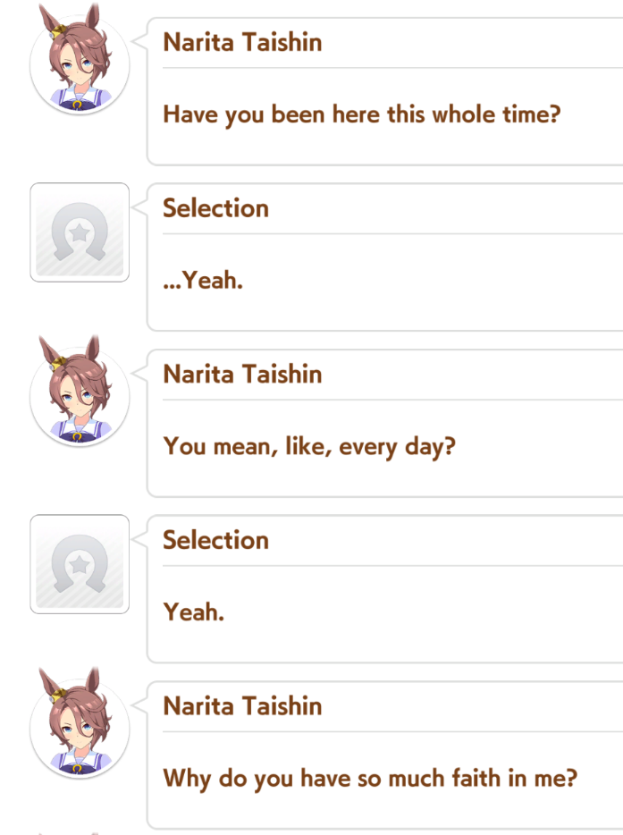The width and height of the screenshot is (623, 835).
Task: Select the line "Have you been here this whole time?"
Action: pos(361,115)
